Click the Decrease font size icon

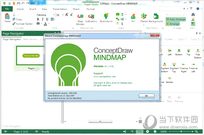coord(71,15)
